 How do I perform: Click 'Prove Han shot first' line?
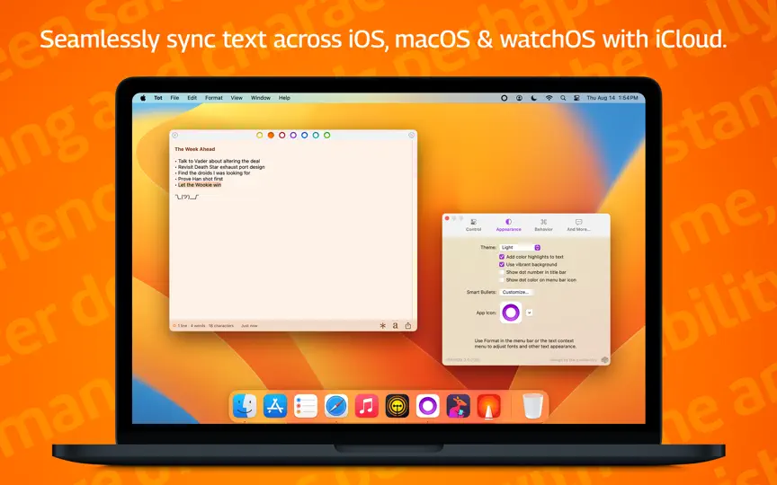pyautogui.click(x=199, y=179)
